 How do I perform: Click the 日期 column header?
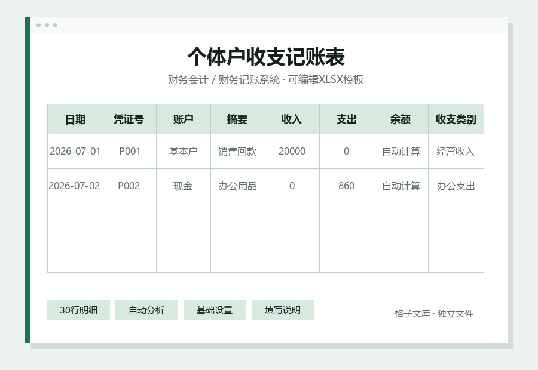coord(75,119)
